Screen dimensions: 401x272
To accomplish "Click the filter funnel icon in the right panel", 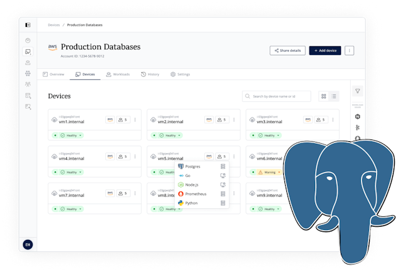I will pyautogui.click(x=358, y=91).
